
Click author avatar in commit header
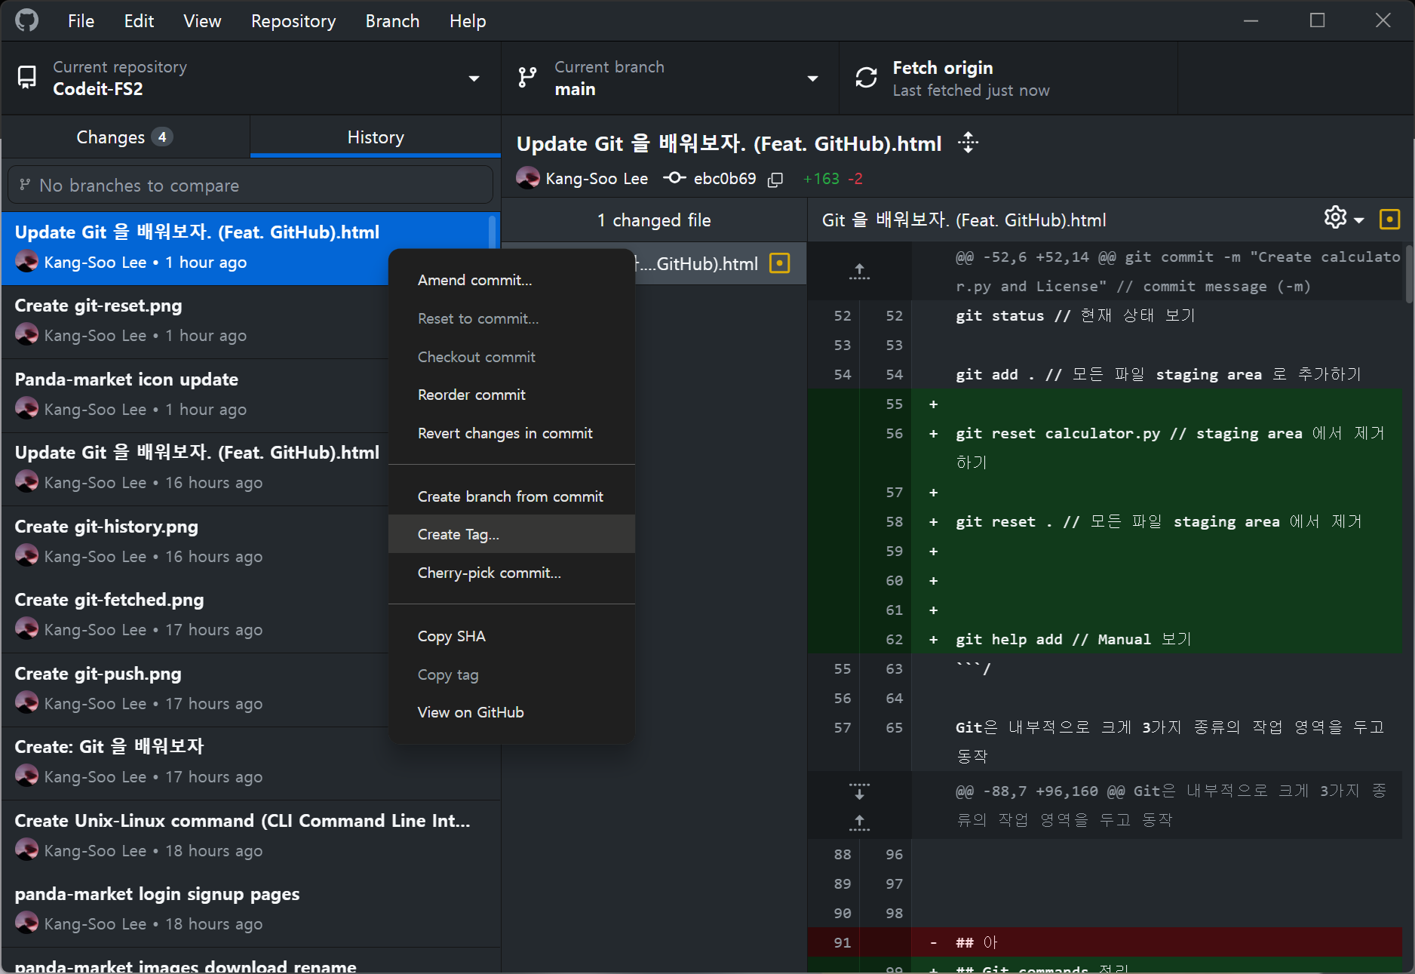point(528,179)
